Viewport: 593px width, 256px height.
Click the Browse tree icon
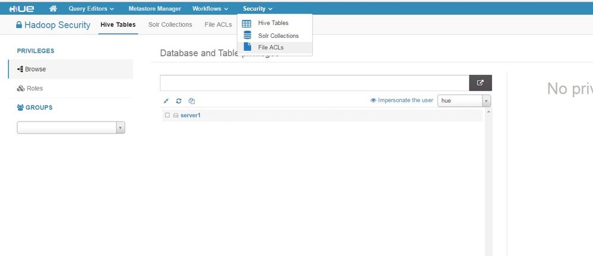20,69
